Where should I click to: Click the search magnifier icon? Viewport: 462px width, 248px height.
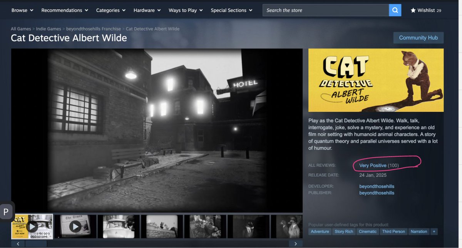point(395,10)
